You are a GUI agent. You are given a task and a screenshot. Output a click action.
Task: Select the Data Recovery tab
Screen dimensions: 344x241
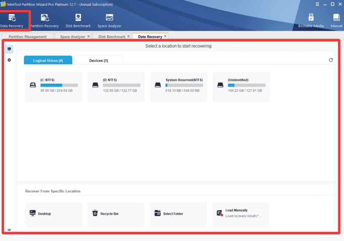pos(150,36)
